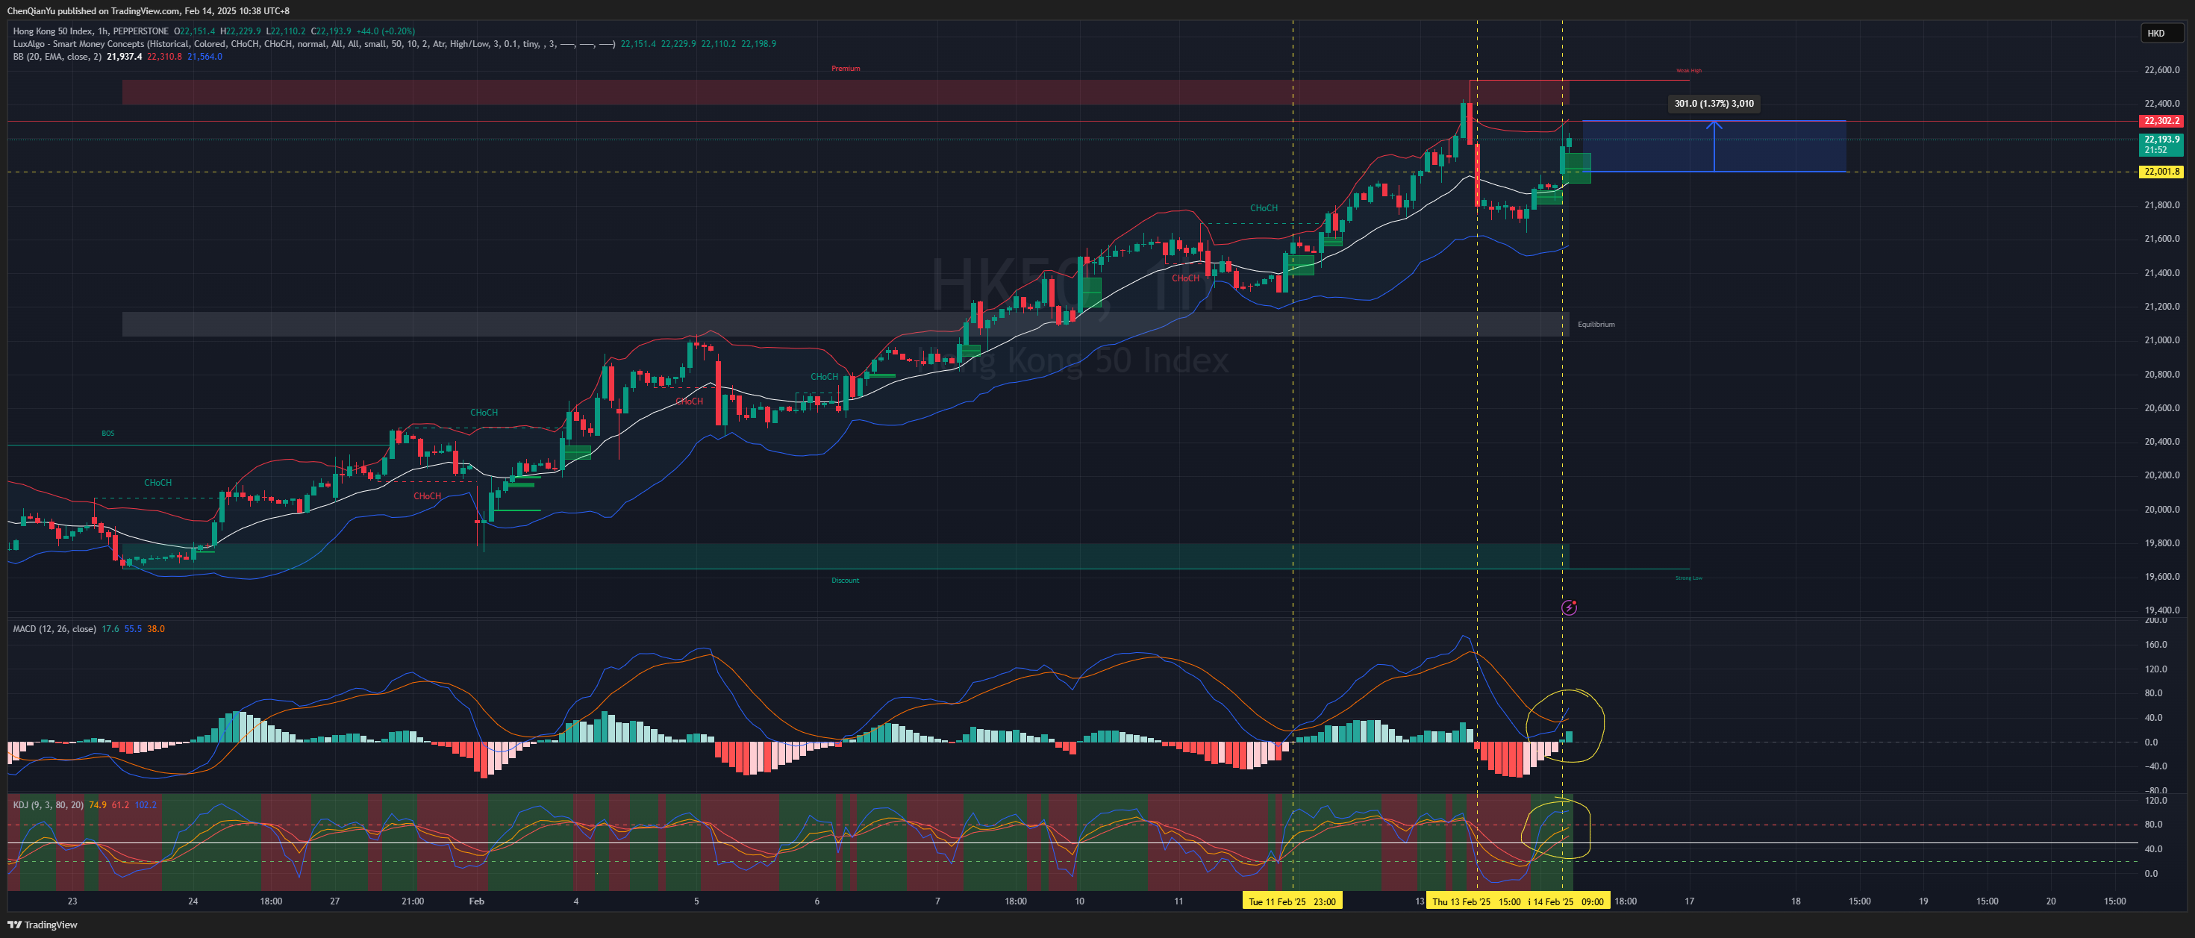Click MACD line value 55.5 in legend
Screen dimensions: 2195x938
(133, 629)
